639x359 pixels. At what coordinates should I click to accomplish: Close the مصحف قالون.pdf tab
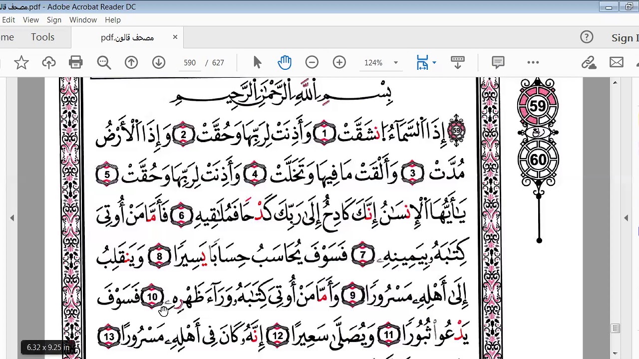point(175,37)
